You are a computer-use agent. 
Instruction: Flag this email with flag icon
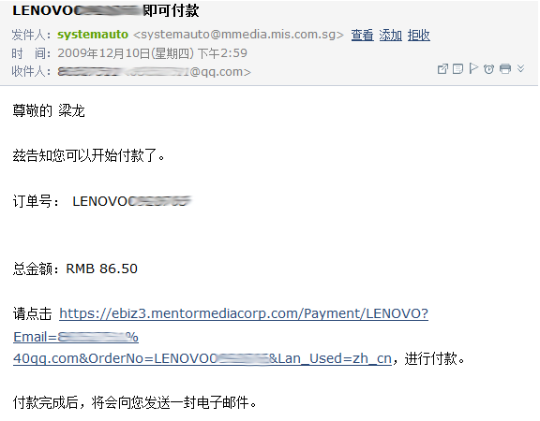click(x=473, y=68)
